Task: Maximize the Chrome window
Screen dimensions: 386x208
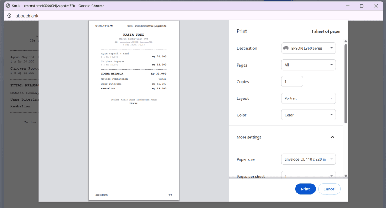Action: 361,6
